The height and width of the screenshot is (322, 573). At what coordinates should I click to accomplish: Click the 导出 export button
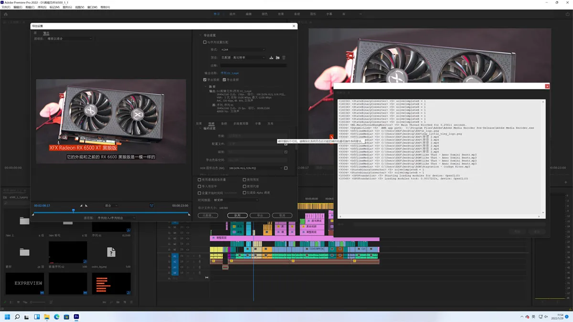(260, 216)
